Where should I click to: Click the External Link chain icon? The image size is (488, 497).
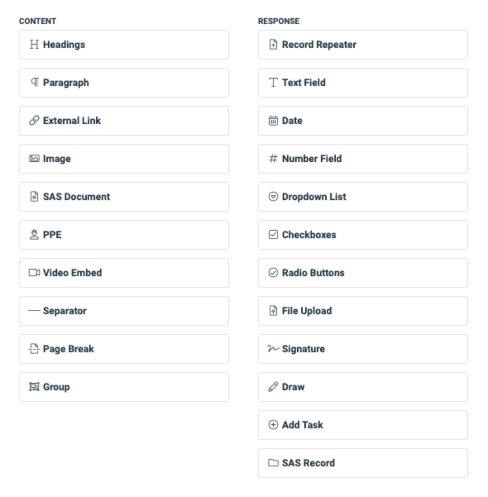[35, 120]
